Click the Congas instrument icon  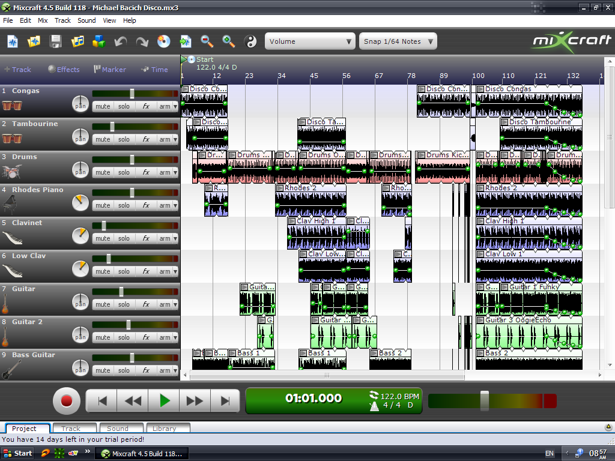click(12, 106)
